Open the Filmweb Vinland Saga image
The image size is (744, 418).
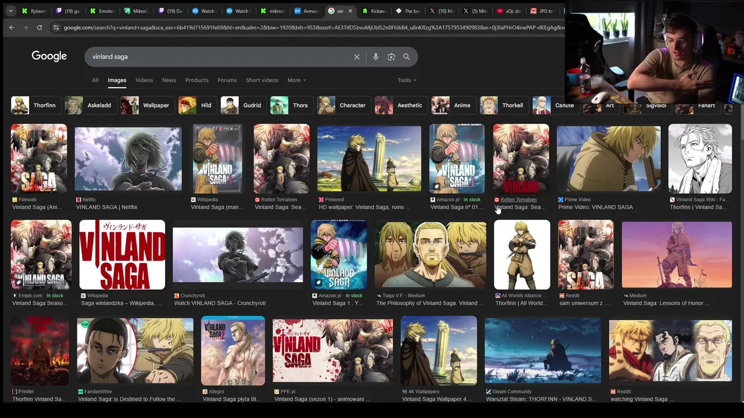pyautogui.click(x=39, y=158)
